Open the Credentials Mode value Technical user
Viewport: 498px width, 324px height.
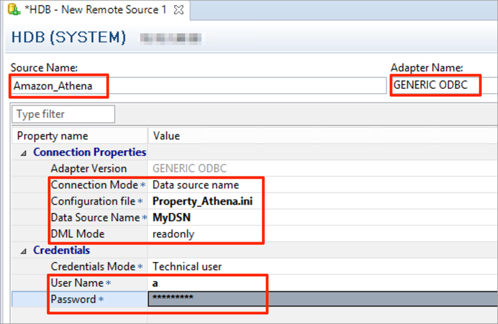pos(187,266)
